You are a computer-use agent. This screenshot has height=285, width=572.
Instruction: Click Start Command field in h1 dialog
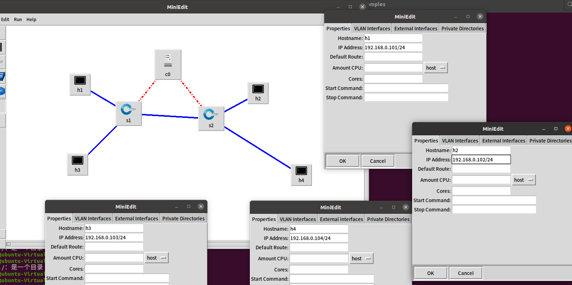click(x=406, y=88)
